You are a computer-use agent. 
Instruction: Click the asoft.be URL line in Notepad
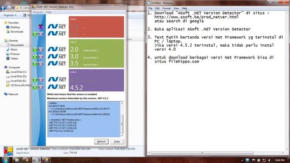pyautogui.click(x=196, y=17)
